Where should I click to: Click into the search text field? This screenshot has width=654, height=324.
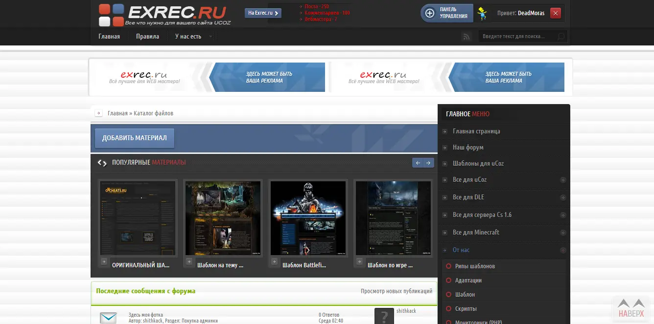[x=519, y=37]
